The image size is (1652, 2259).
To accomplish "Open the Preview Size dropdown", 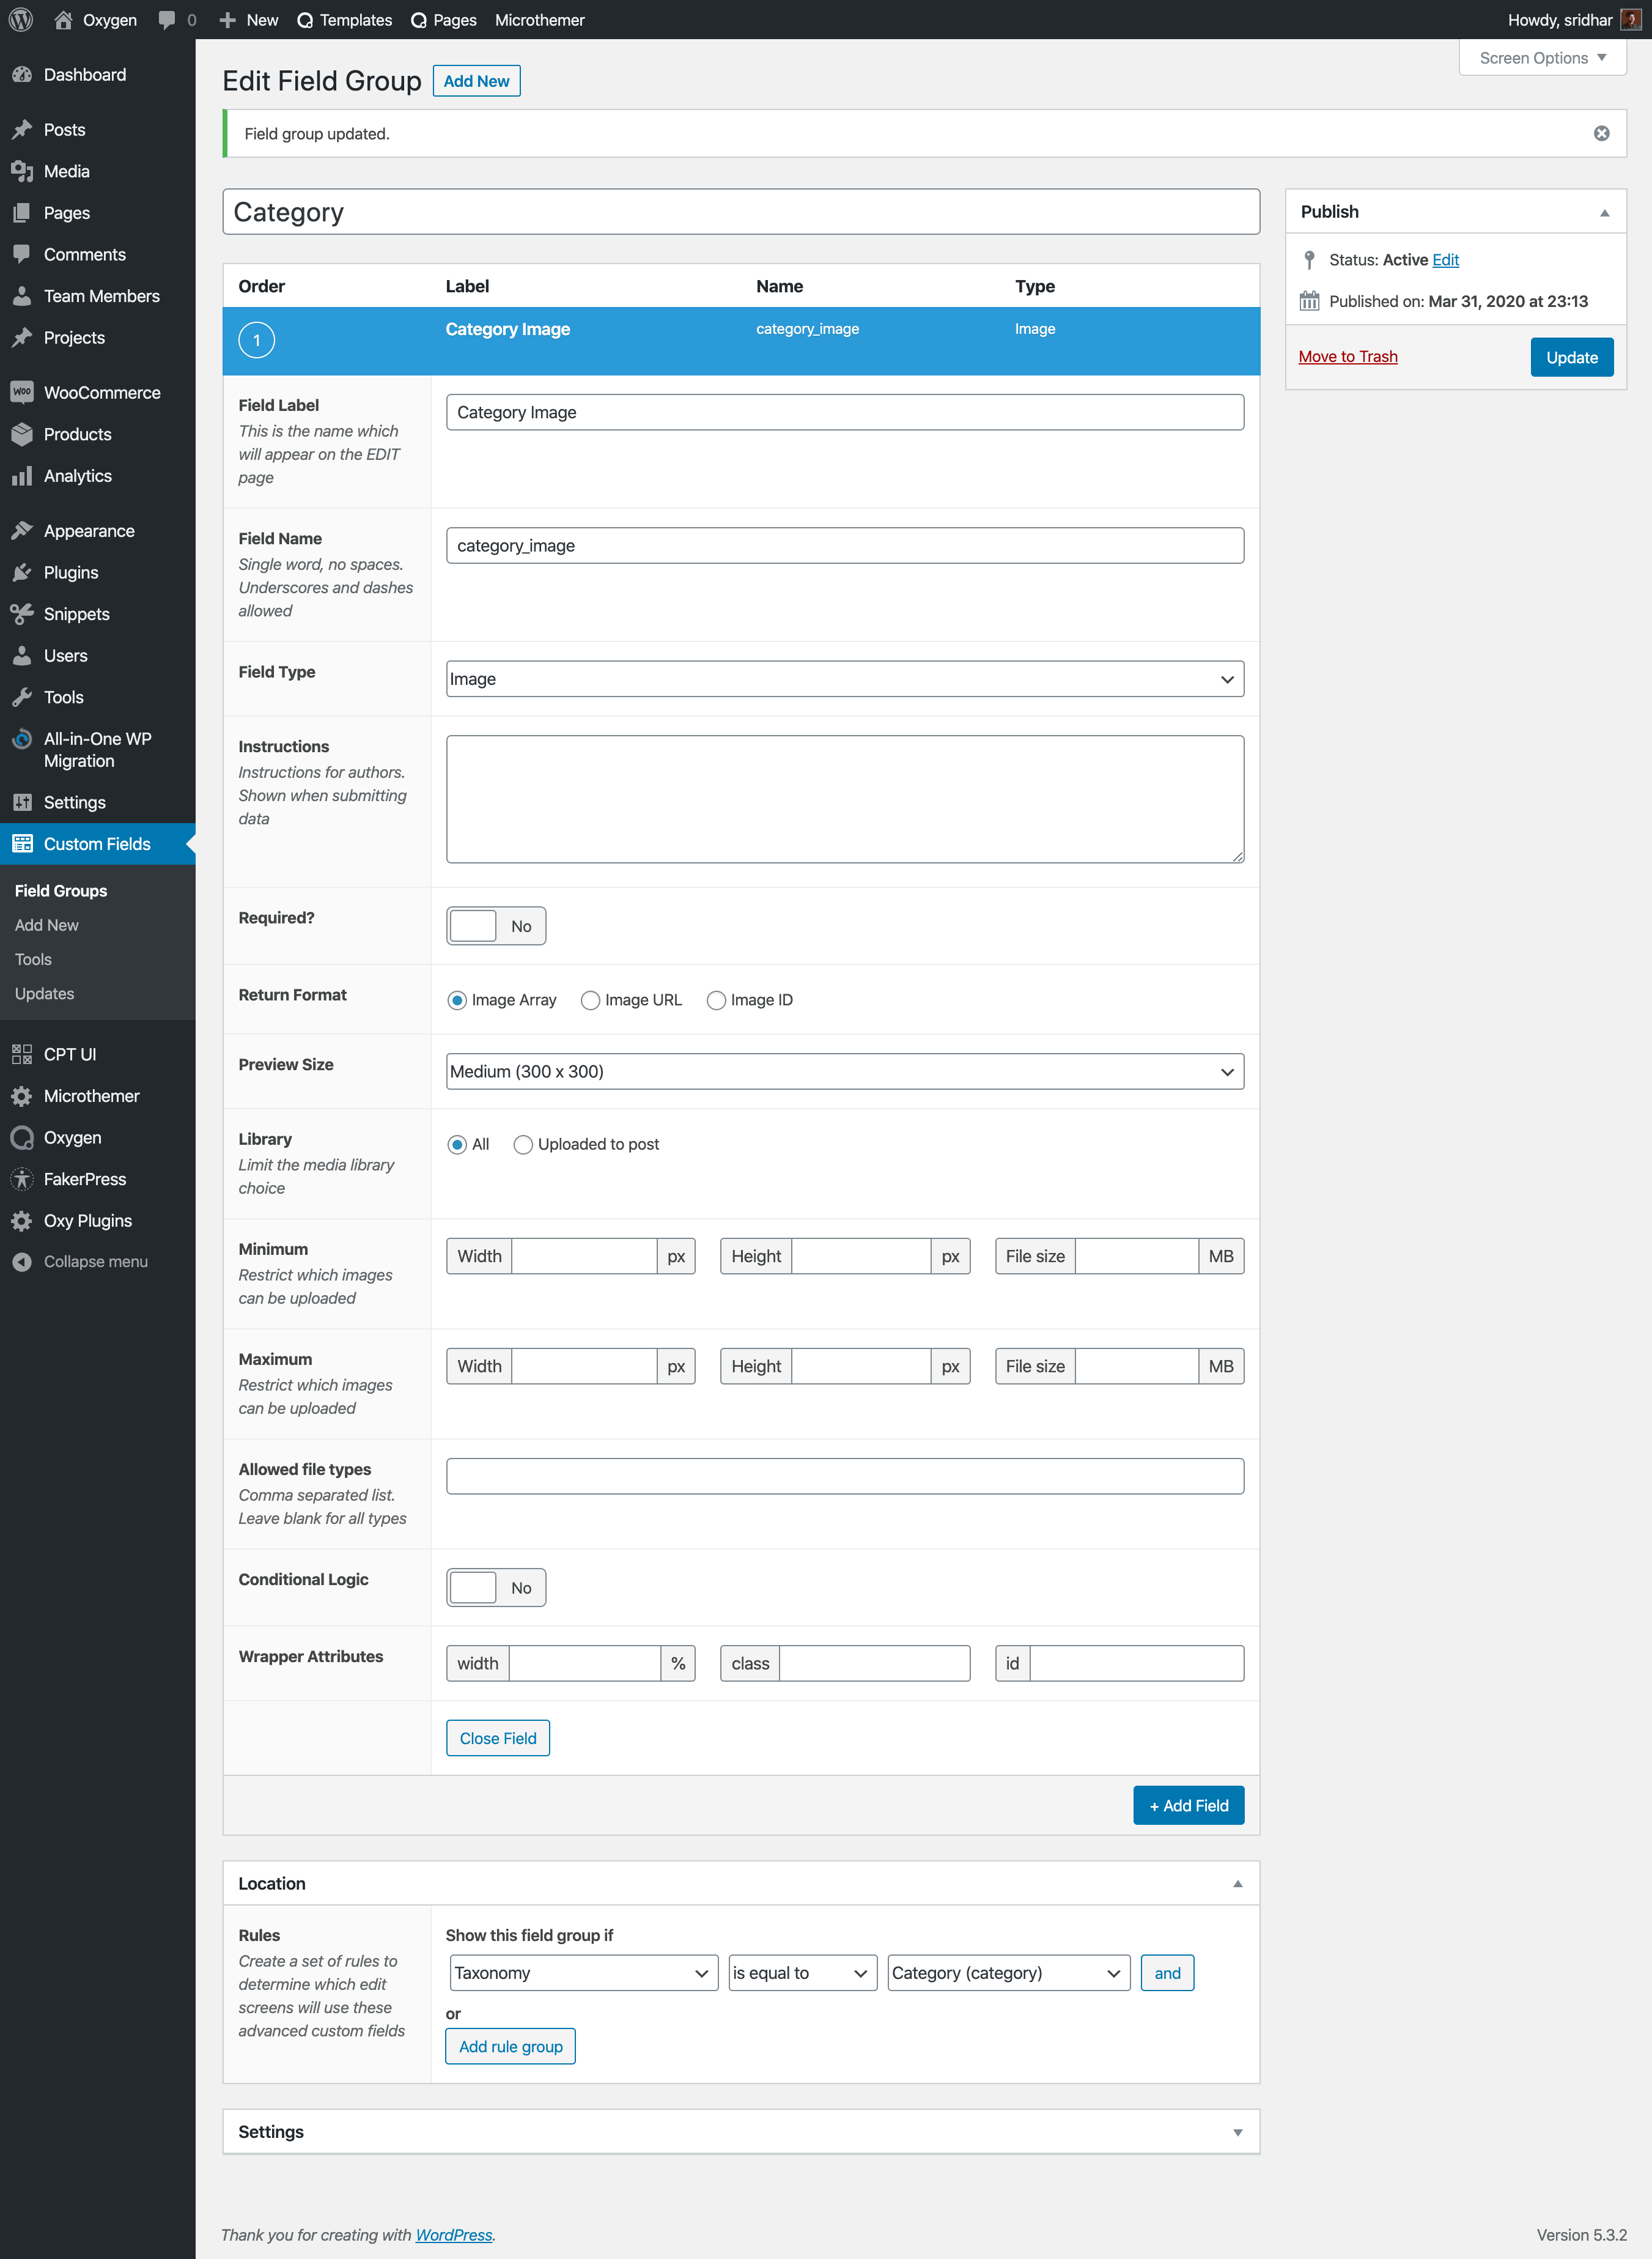I will point(845,1072).
